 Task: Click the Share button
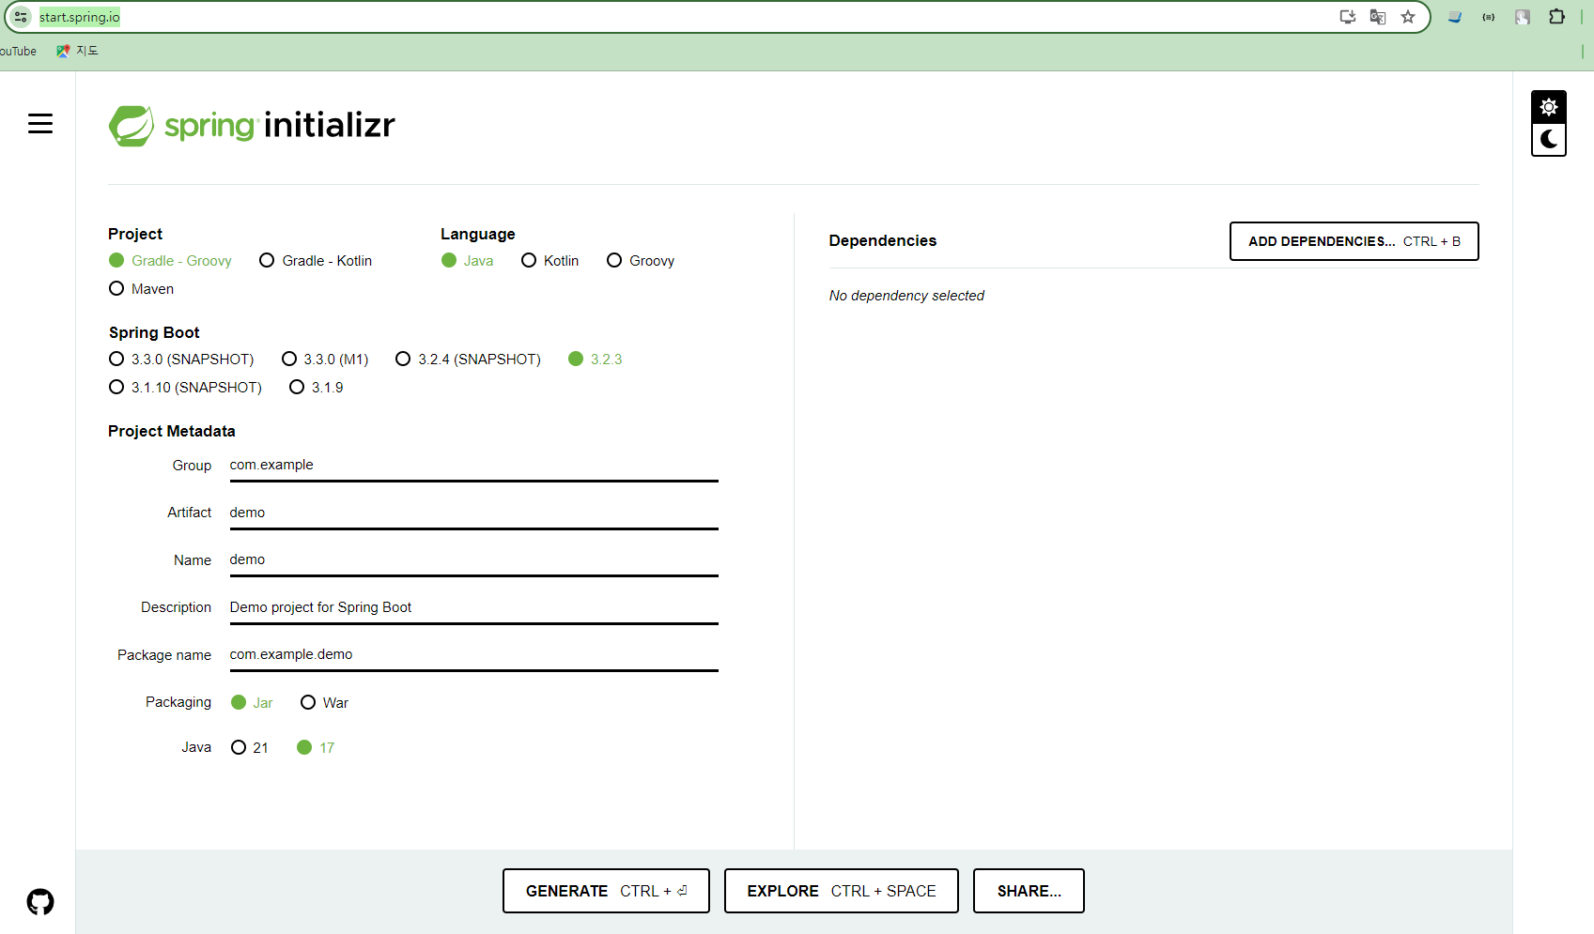coord(1029,891)
